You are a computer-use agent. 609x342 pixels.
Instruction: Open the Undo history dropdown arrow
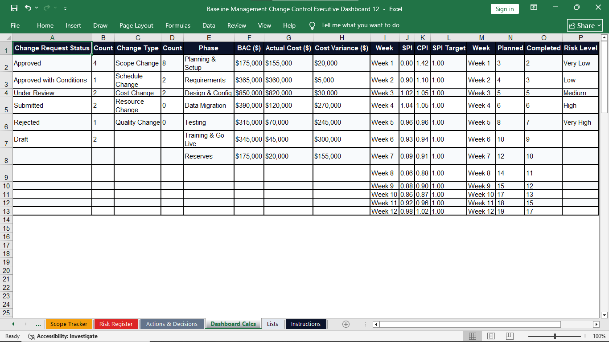coord(37,8)
